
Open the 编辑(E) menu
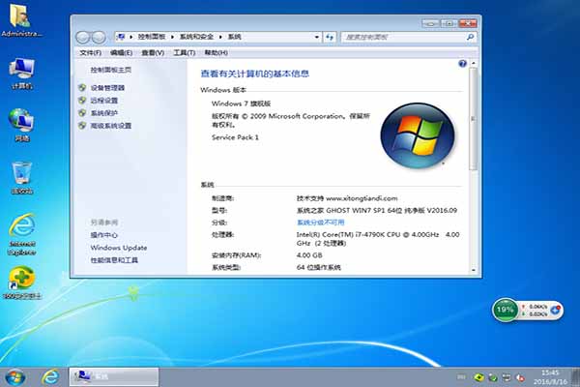[122, 52]
